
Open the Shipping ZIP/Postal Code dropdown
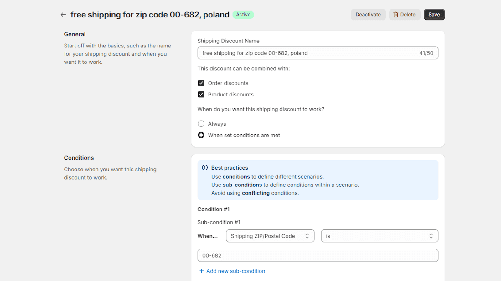(270, 236)
